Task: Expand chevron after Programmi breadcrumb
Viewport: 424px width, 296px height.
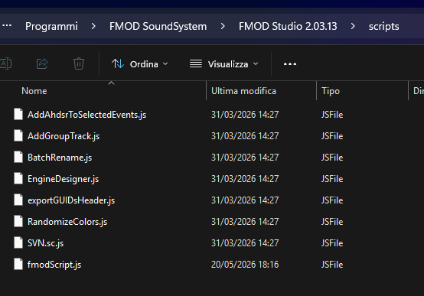Action: [x=93, y=26]
